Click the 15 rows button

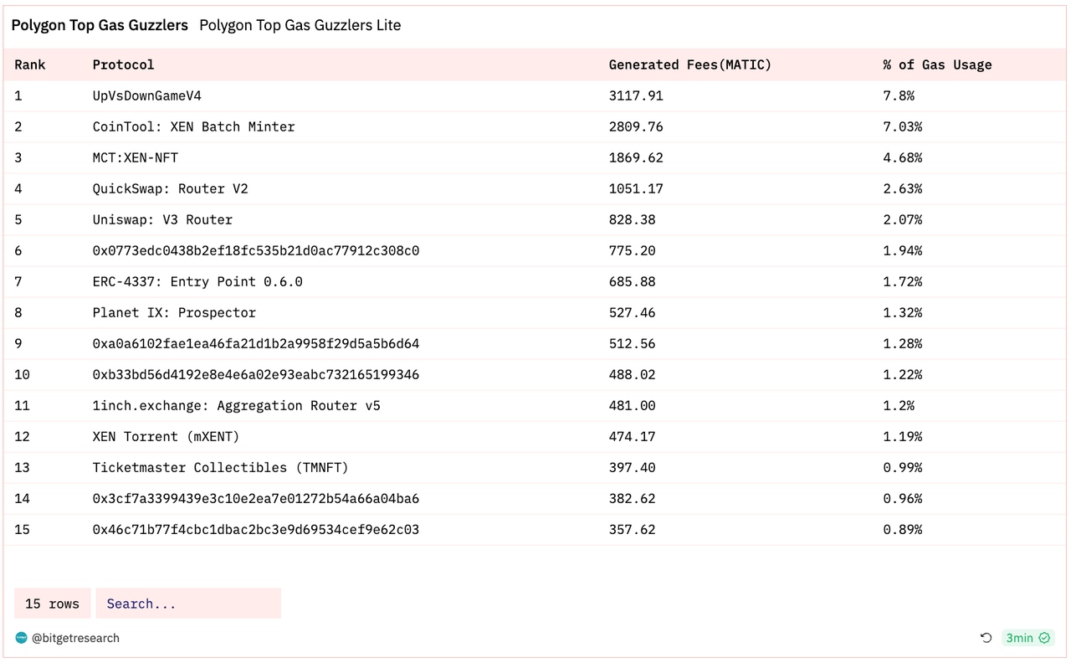point(53,604)
